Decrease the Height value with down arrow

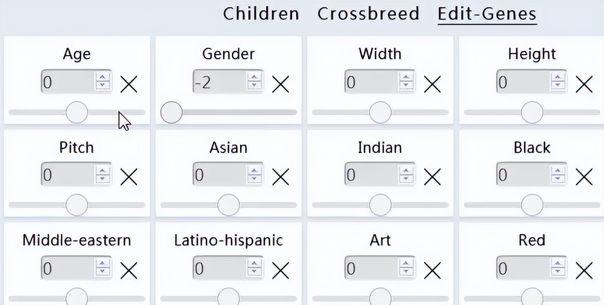coord(558,87)
